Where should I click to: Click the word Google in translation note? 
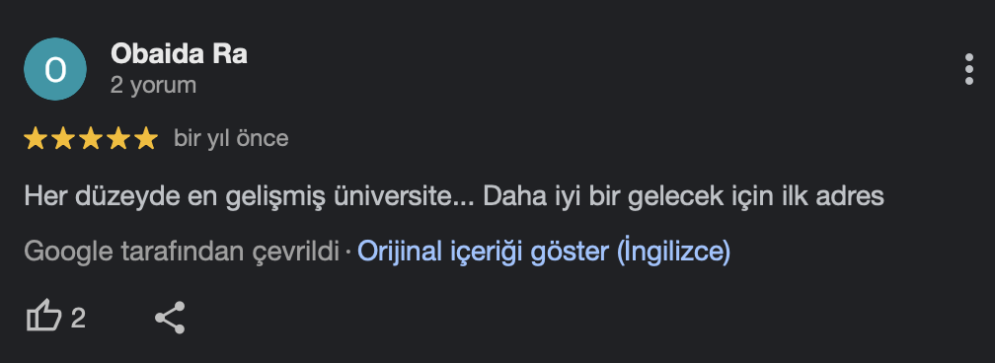tap(68, 252)
